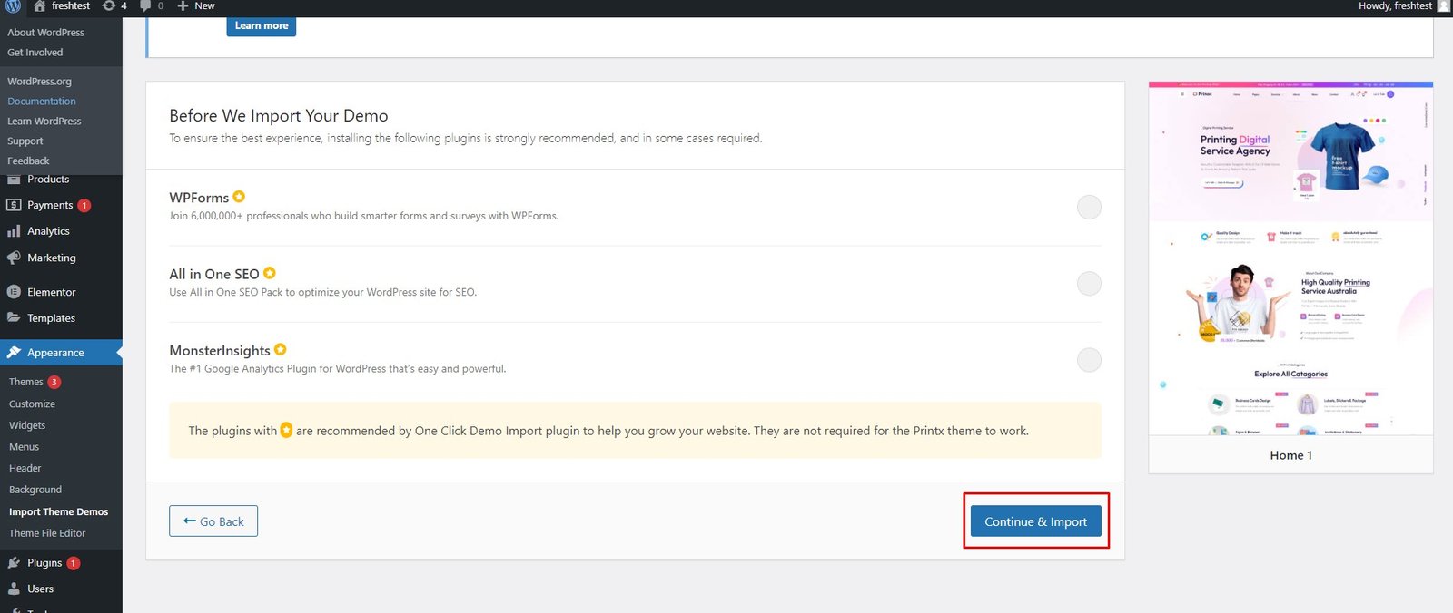This screenshot has height=613, width=1453.
Task: Enable the MonsterInsights plugin toggle
Action: [x=1089, y=360]
